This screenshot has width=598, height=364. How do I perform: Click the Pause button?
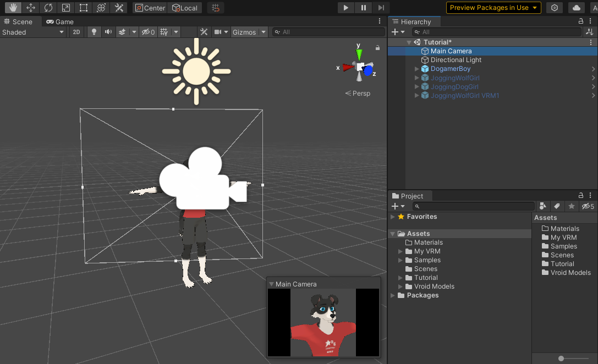point(364,8)
